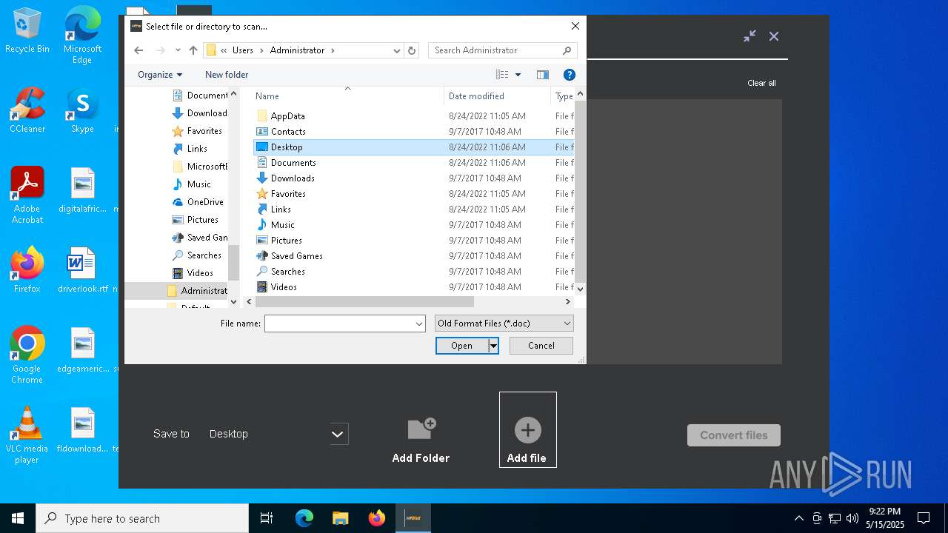Open Skype desktop shortcut

(82, 110)
